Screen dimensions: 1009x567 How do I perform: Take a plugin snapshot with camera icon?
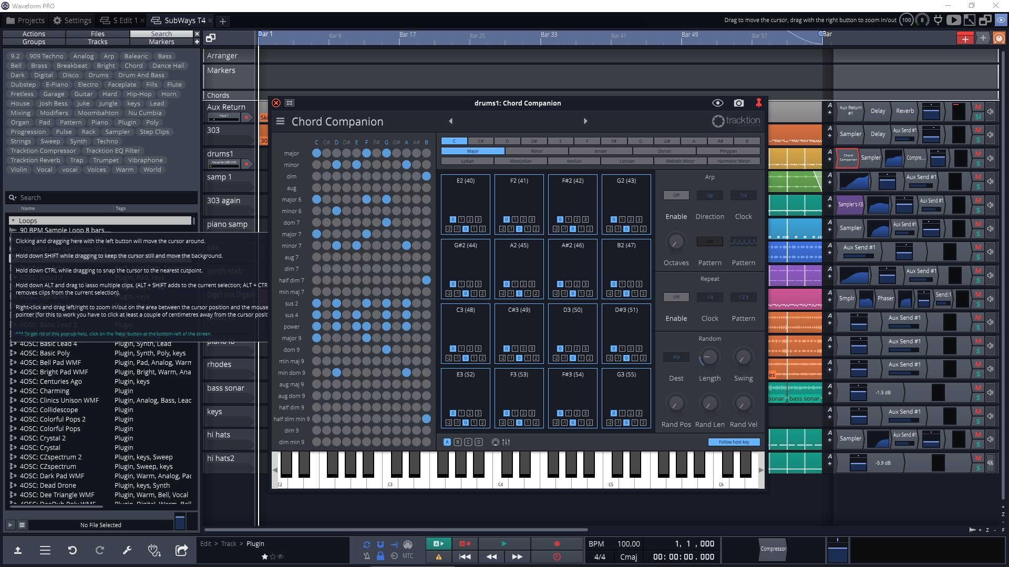point(739,103)
